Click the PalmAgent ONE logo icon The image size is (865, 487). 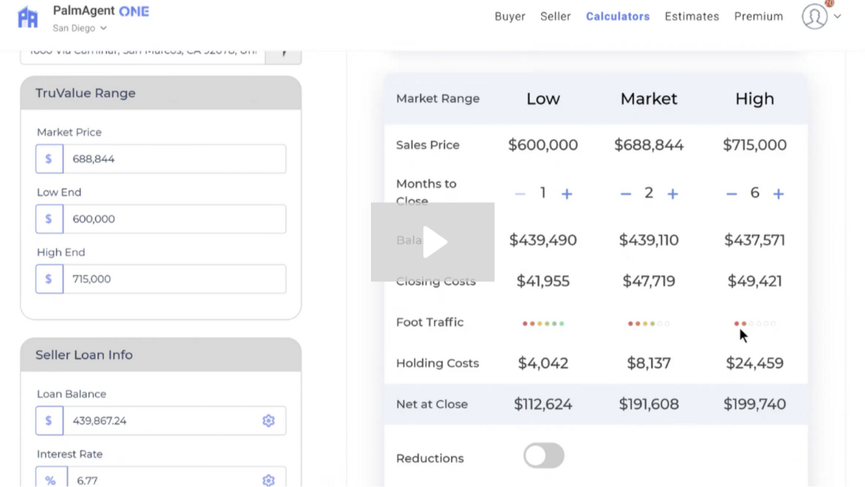pos(28,18)
